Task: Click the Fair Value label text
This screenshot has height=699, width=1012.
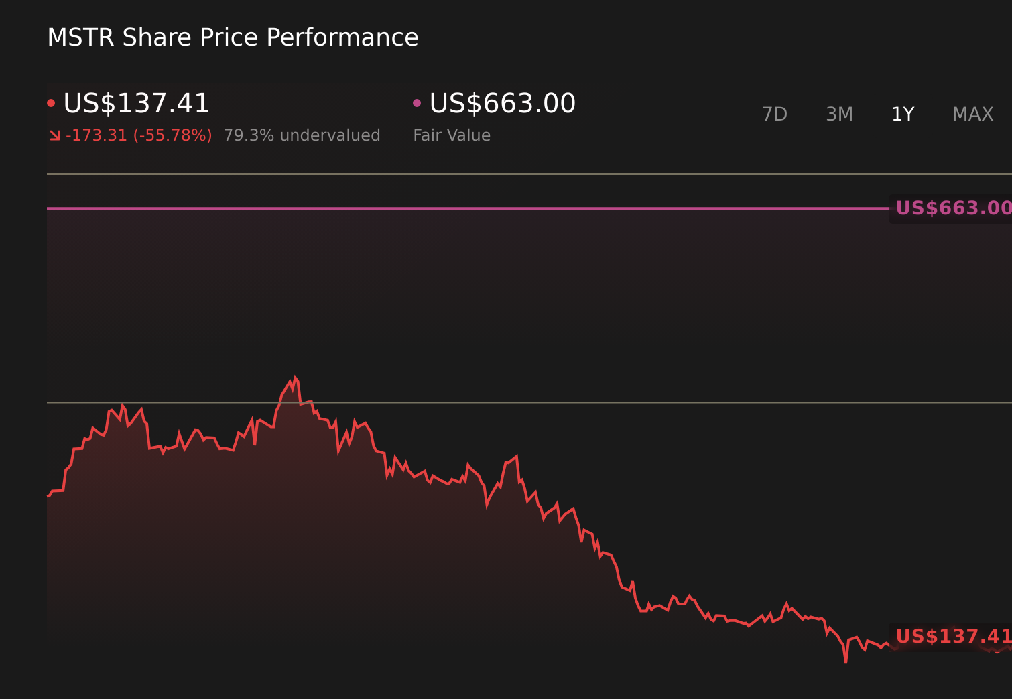Action: 452,135
